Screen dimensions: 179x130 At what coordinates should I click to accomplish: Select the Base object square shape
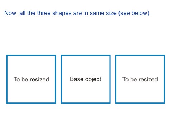(x=86, y=79)
